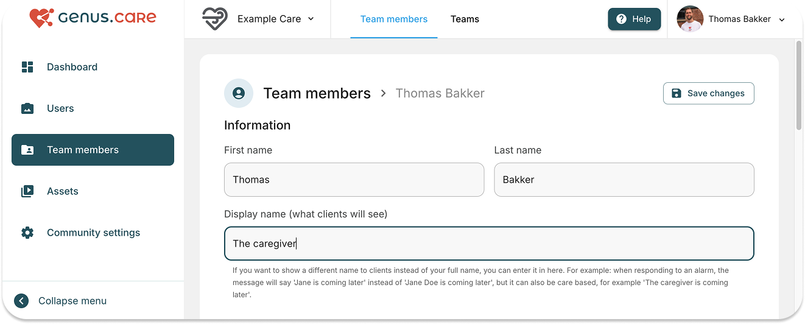
Task: Select the Team members top tab
Action: pos(394,19)
